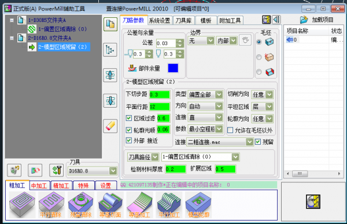Enable the 允许在毛坯以外 checkbox
This screenshot has height=224, width=347.
(x=230, y=130)
